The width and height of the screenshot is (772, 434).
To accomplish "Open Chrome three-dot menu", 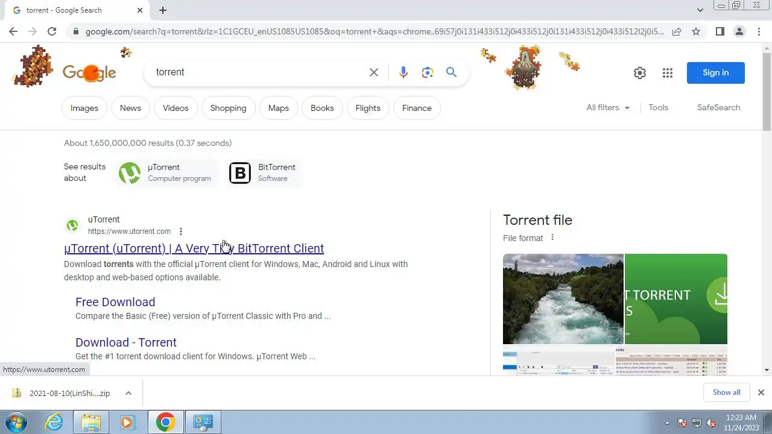I will coord(759,31).
